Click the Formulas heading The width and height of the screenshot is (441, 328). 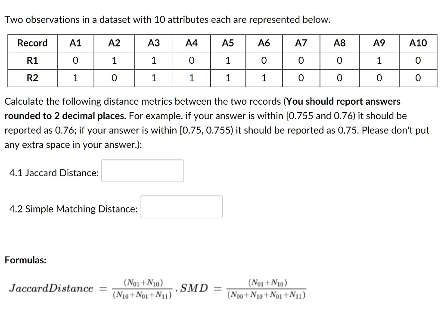25,260
